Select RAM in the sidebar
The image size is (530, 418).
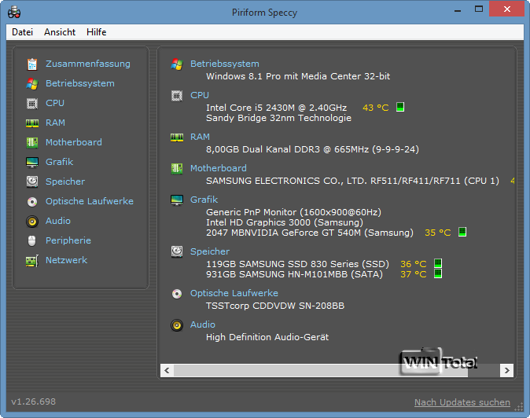[55, 123]
